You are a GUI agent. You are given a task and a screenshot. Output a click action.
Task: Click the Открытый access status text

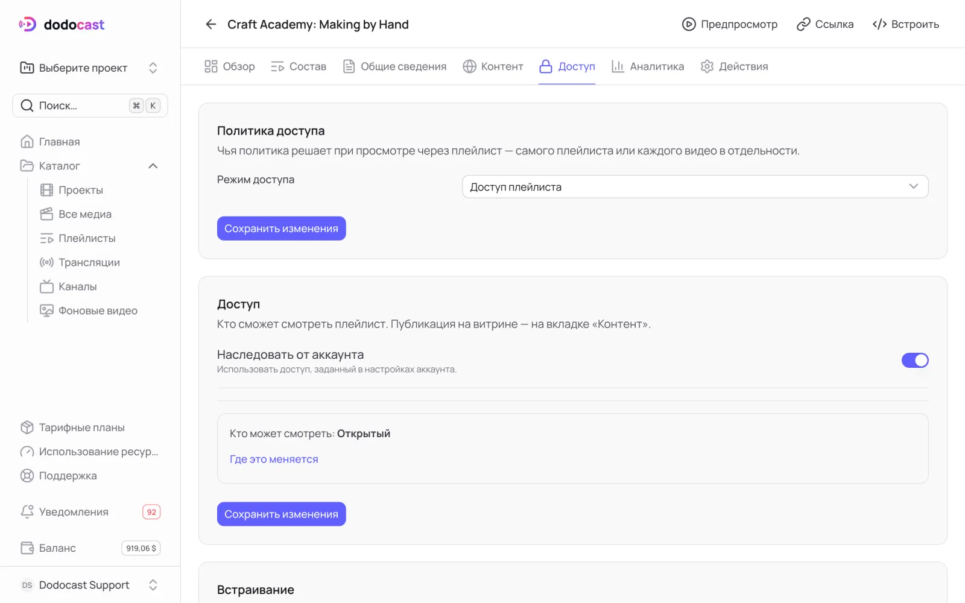point(364,434)
